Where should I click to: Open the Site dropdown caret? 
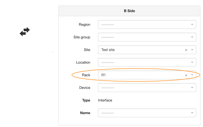(x=192, y=50)
